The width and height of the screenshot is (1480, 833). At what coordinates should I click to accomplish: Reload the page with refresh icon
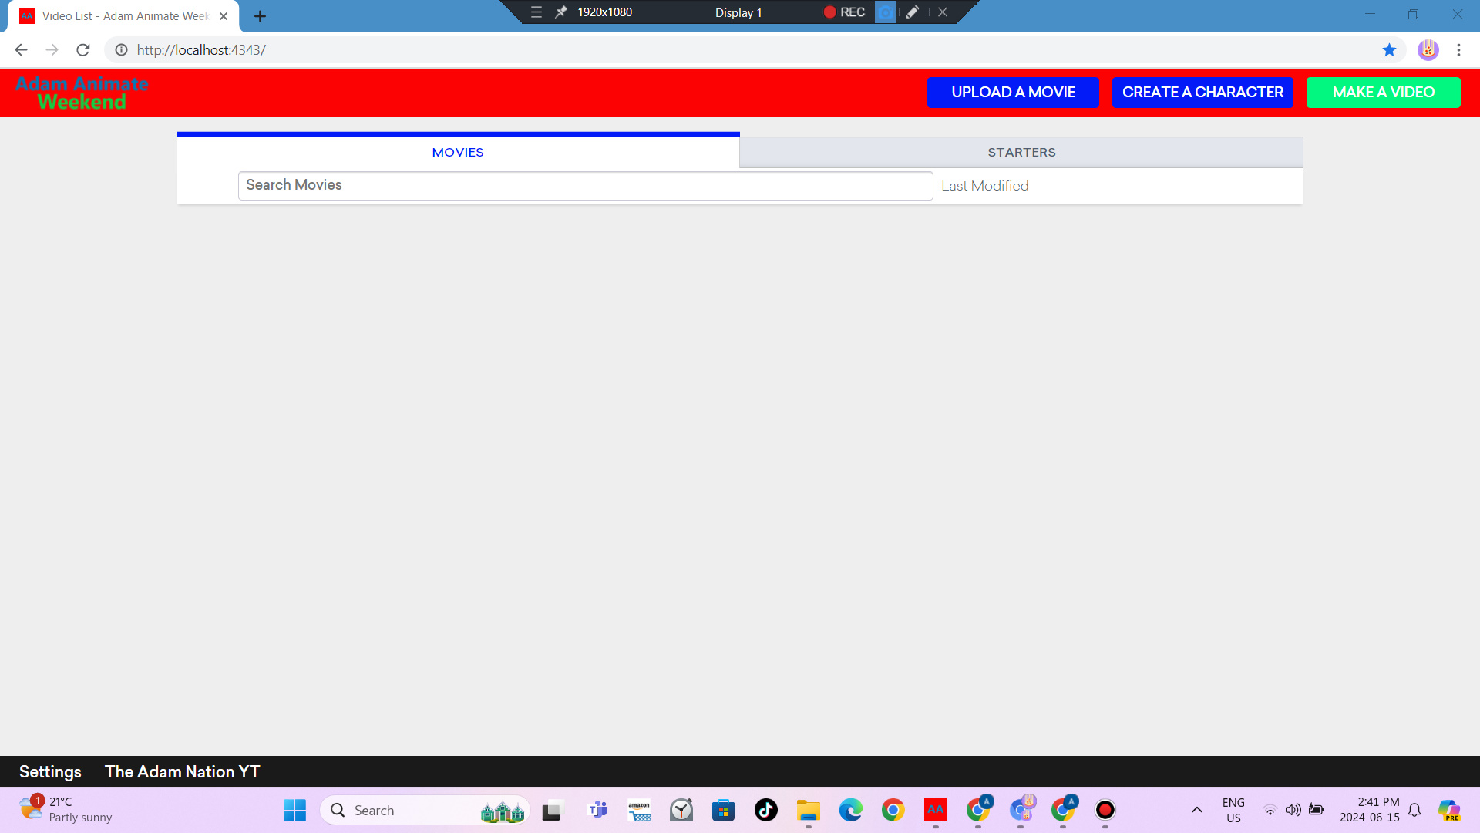coord(83,50)
